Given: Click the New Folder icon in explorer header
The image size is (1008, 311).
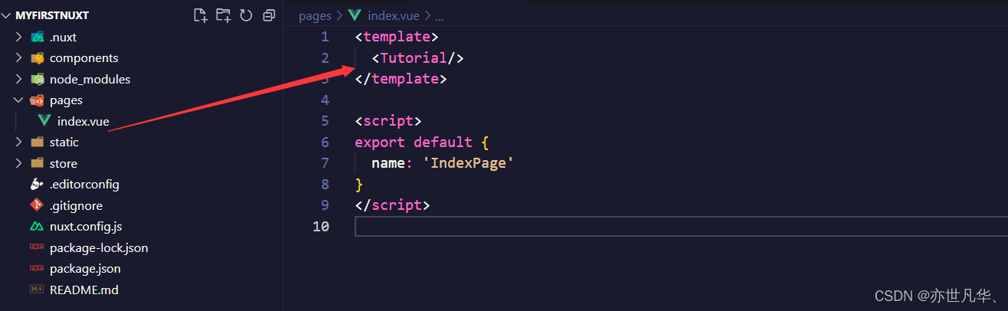Looking at the screenshot, I should [223, 15].
